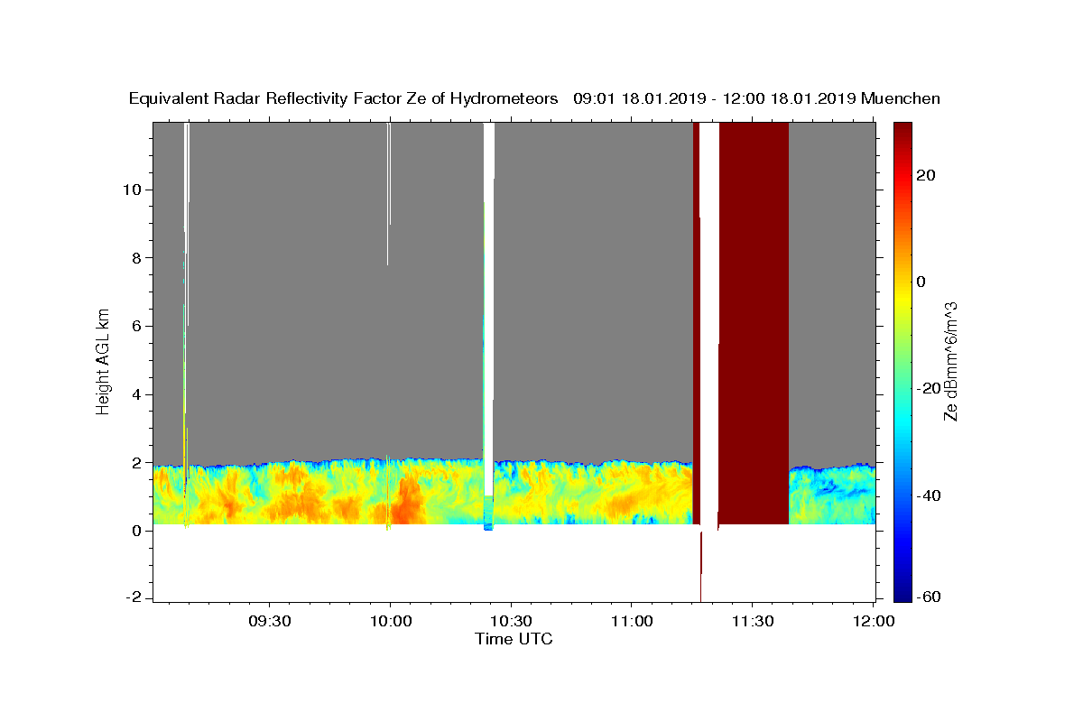The image size is (1083, 722).
Task: Click the colorbar label 'Ze dBmm^6/m^3'
Action: coord(949,361)
